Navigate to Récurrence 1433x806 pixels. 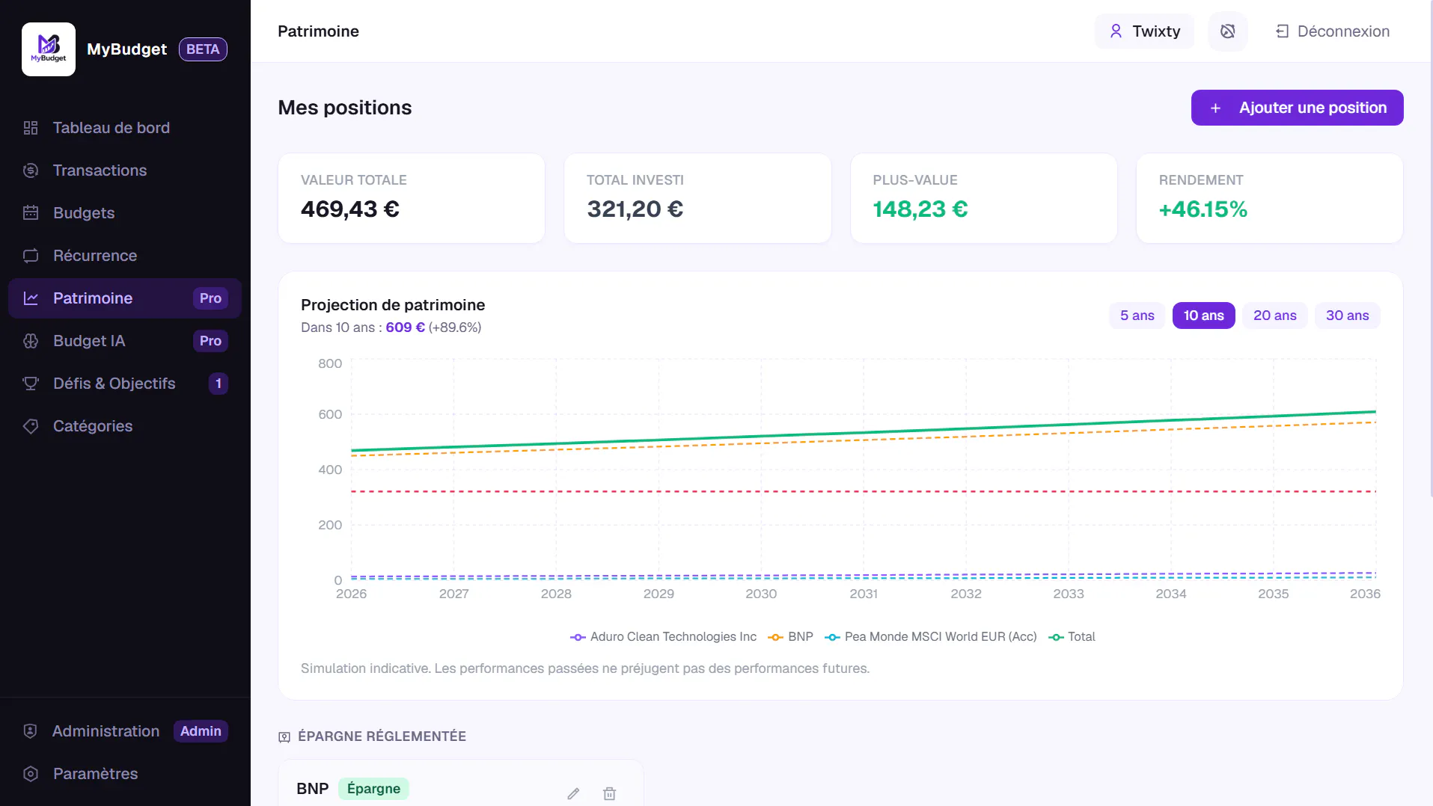(125, 256)
